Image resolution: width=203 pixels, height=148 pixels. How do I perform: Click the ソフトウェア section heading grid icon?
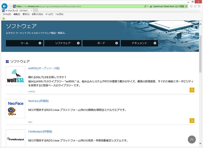pyautogui.click(x=7, y=62)
